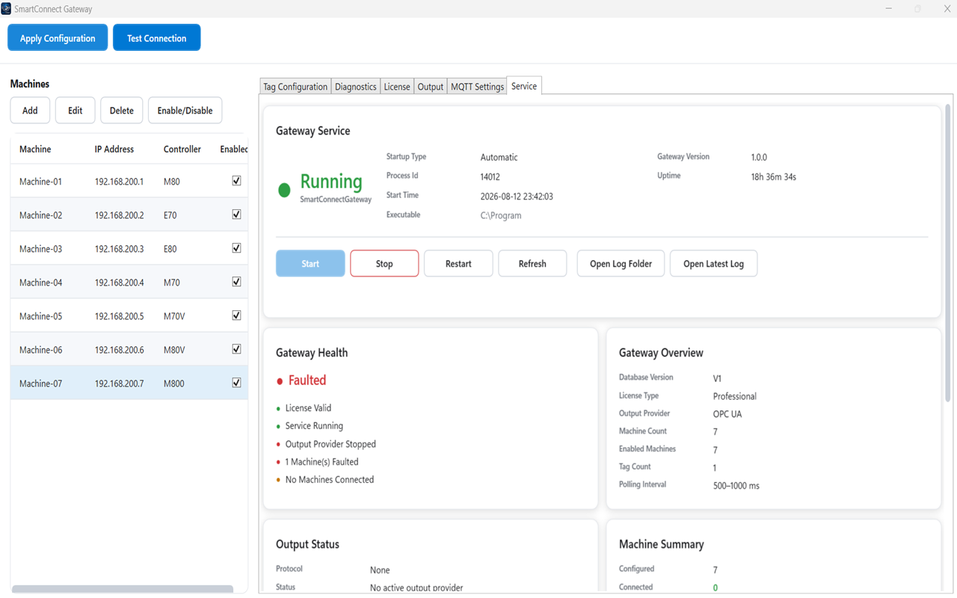Click the Machine-07 row name

coord(40,383)
